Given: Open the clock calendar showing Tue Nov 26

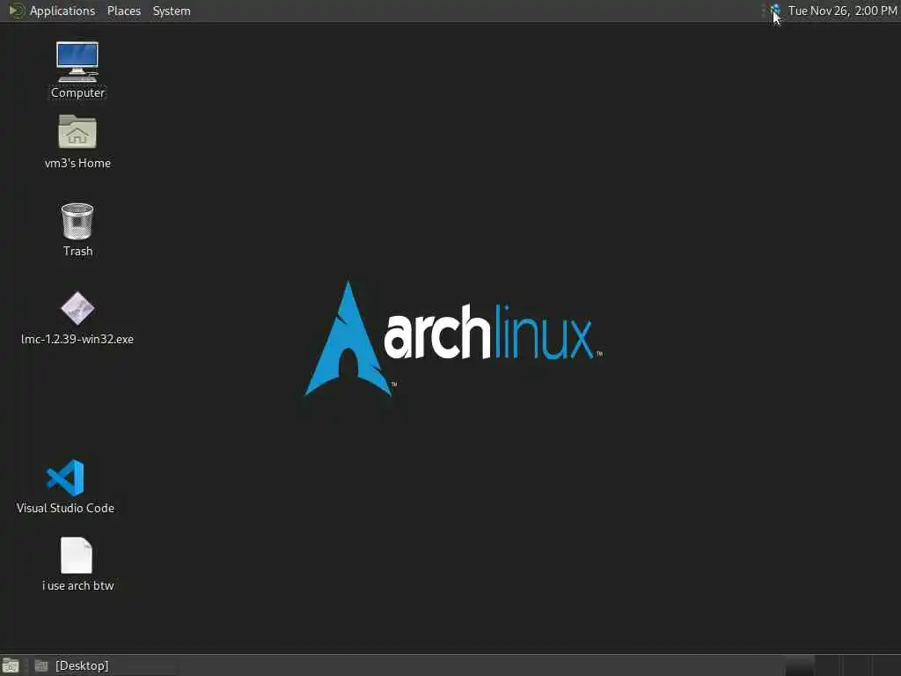Looking at the screenshot, I should tap(842, 11).
